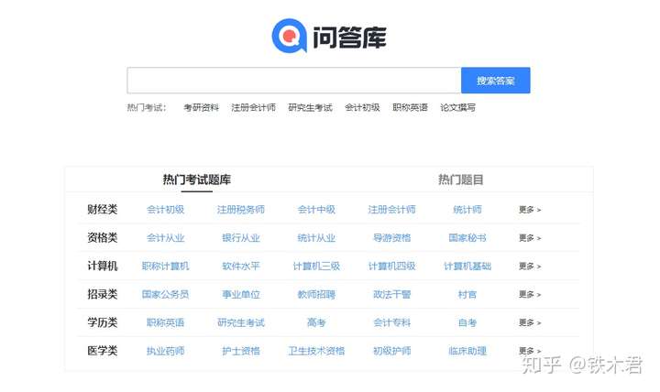The height and width of the screenshot is (392, 660).
Task: Open 职称英语 in the 学历类 row
Action: click(165, 322)
